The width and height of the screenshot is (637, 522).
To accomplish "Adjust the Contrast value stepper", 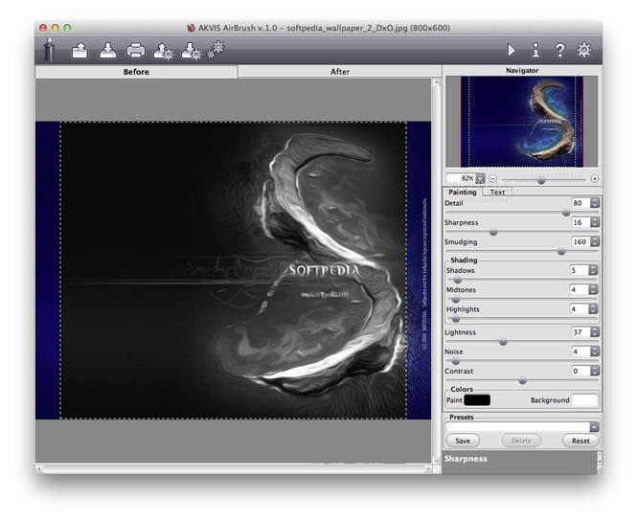I will tap(595, 371).
